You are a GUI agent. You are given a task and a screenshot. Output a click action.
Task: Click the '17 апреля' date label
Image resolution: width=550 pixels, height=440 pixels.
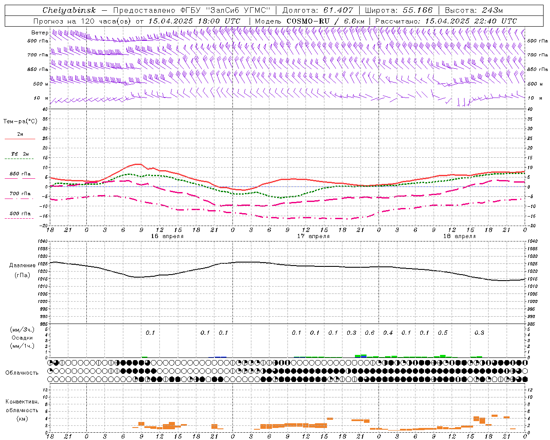pyautogui.click(x=313, y=236)
